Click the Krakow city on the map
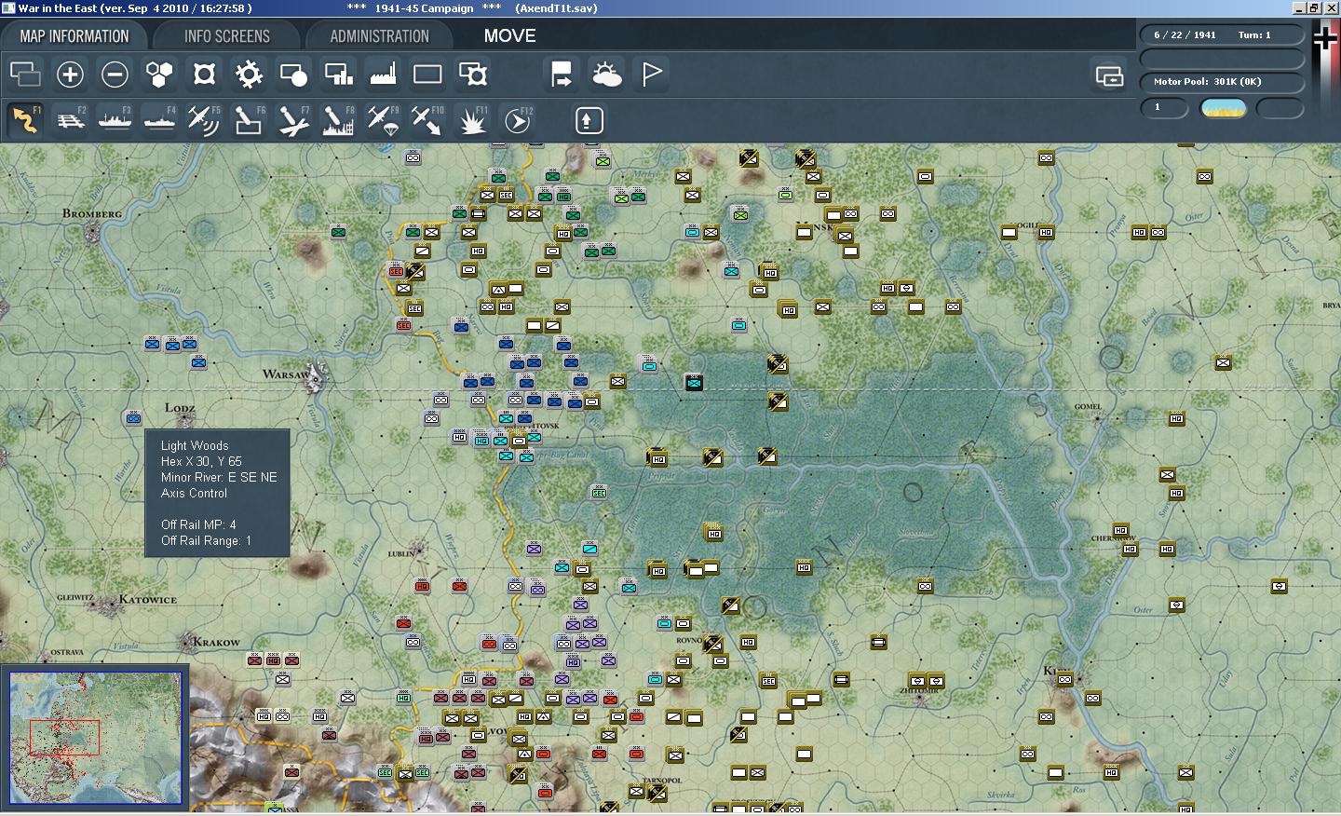This screenshot has width=1341, height=816. click(186, 642)
